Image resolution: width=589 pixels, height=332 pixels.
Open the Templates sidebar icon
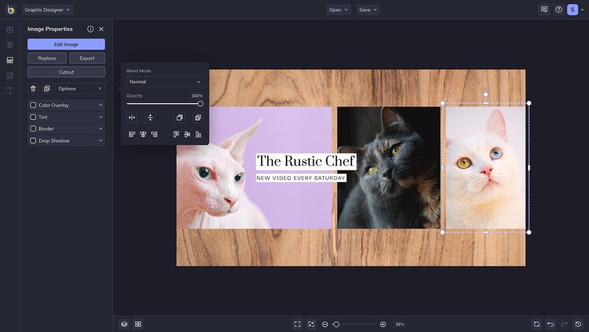(x=10, y=60)
